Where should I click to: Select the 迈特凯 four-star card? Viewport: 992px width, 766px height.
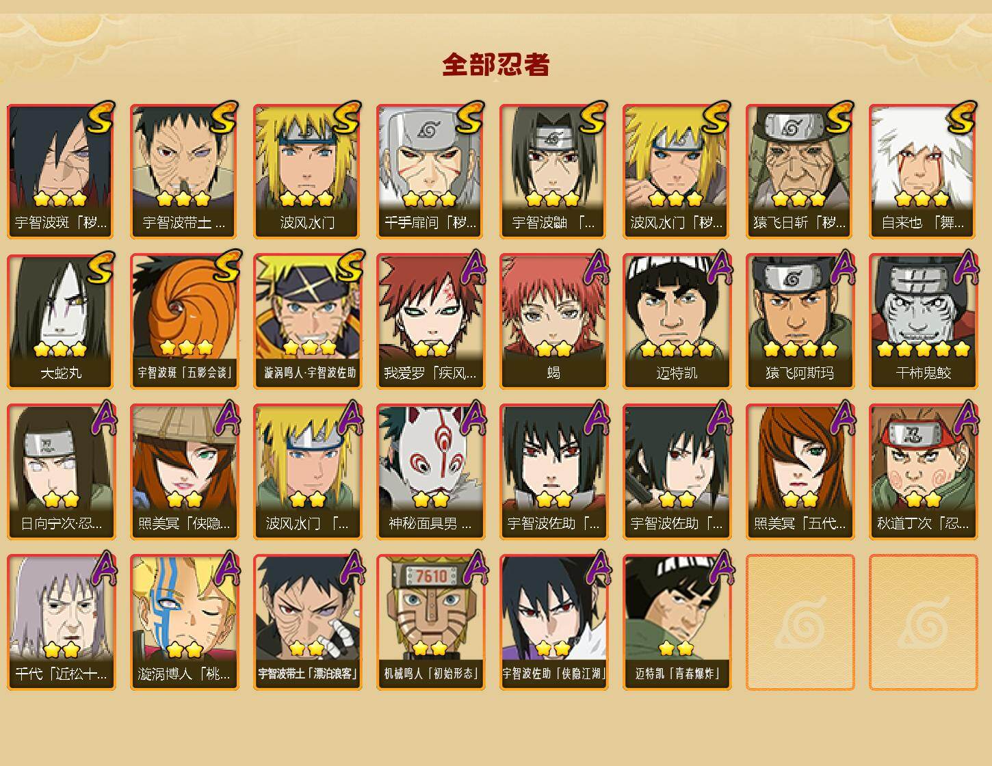click(677, 321)
